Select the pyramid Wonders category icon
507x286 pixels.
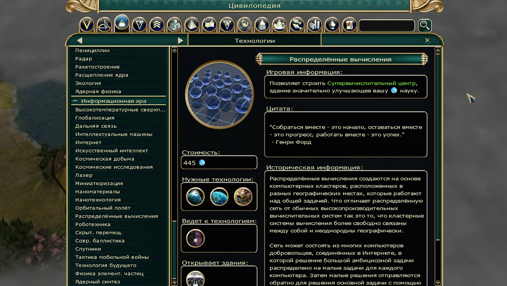click(192, 25)
